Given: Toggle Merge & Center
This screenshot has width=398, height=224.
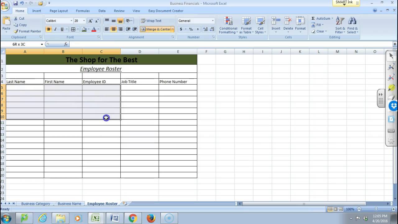Looking at the screenshot, I should click(155, 29).
